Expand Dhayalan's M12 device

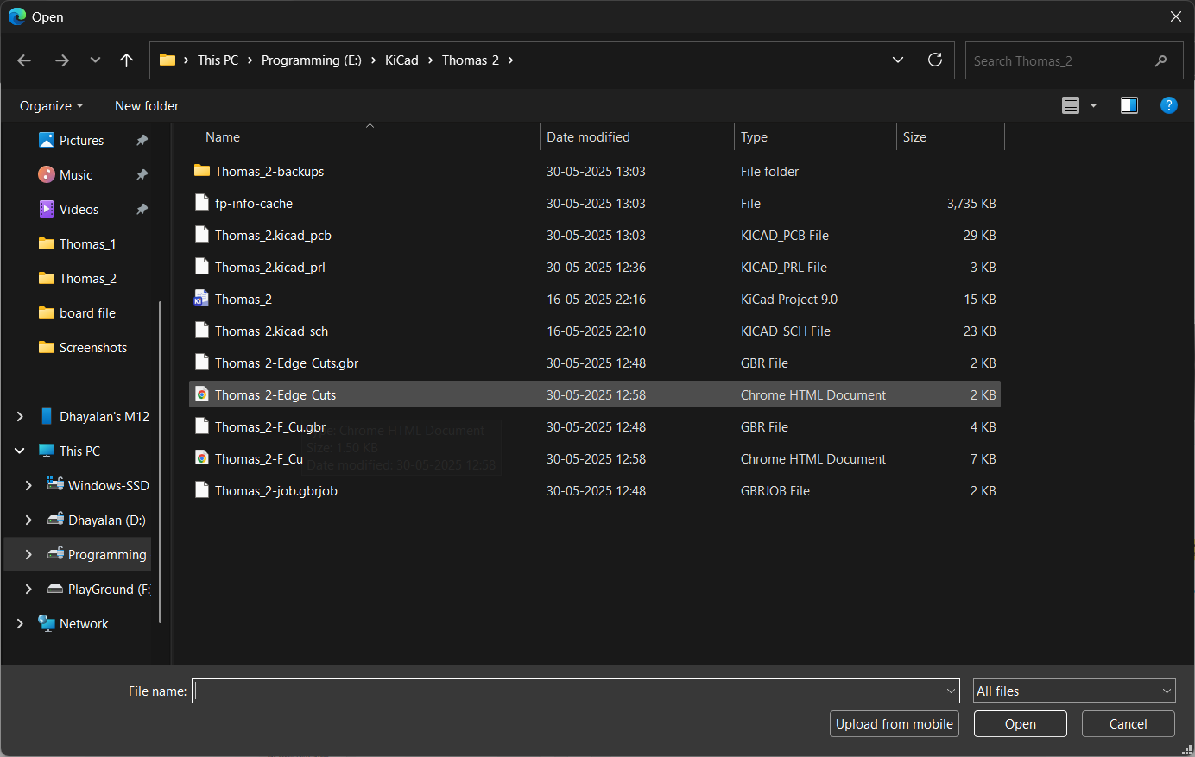20,416
